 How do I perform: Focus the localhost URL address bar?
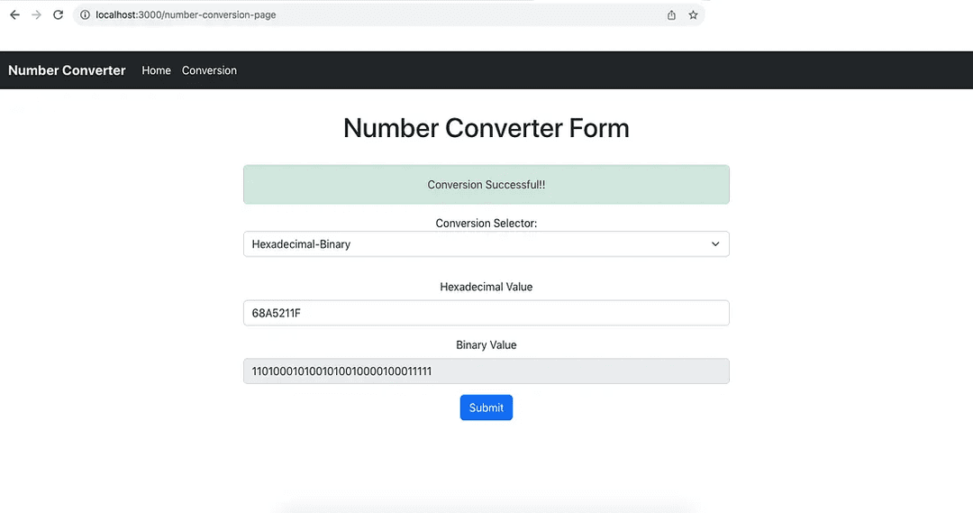pos(360,15)
